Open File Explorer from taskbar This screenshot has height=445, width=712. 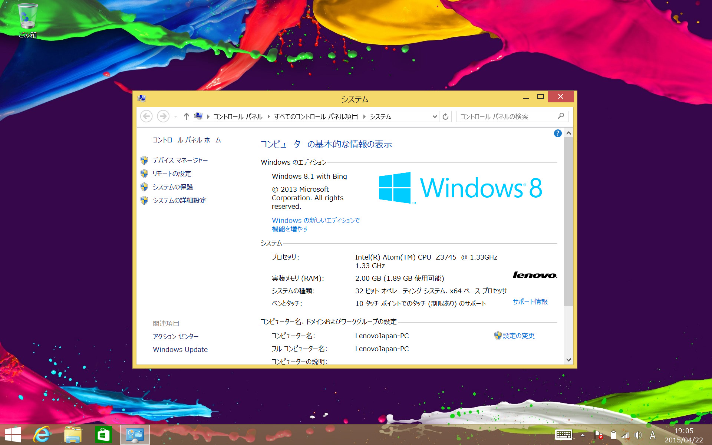[x=73, y=435]
